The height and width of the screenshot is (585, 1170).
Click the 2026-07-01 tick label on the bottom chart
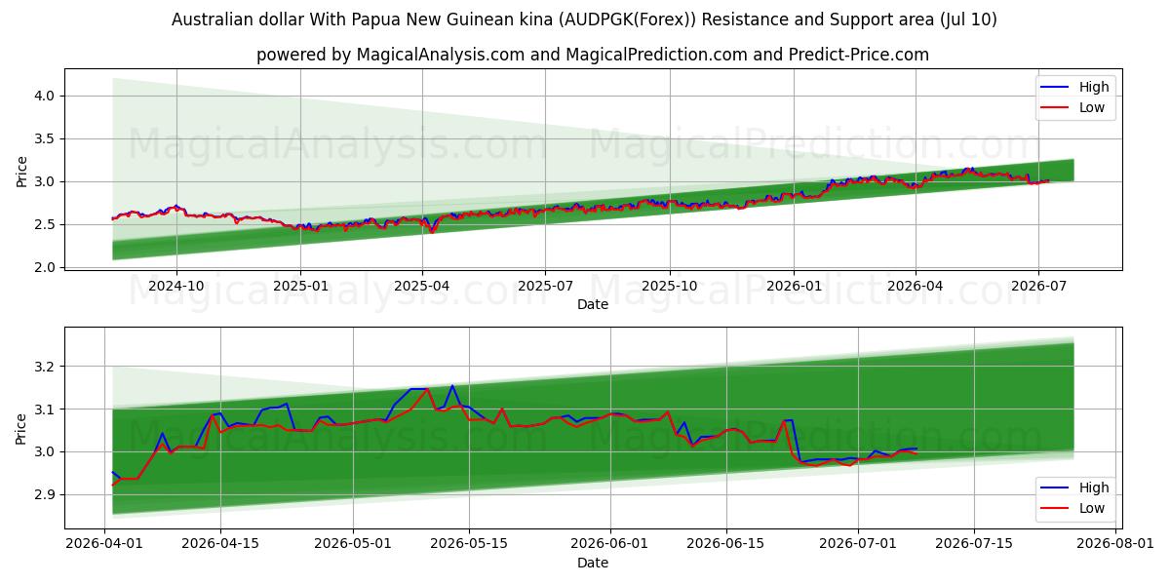pos(858,545)
